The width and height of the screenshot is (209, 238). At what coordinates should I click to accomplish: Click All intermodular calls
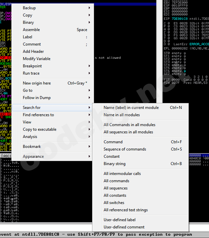click(122, 174)
